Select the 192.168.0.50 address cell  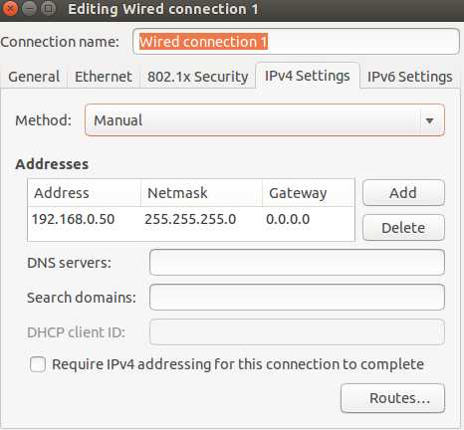74,219
